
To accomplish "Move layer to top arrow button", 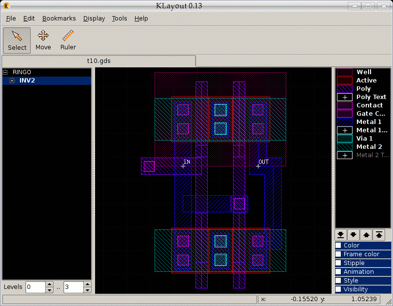I will coord(378,235).
